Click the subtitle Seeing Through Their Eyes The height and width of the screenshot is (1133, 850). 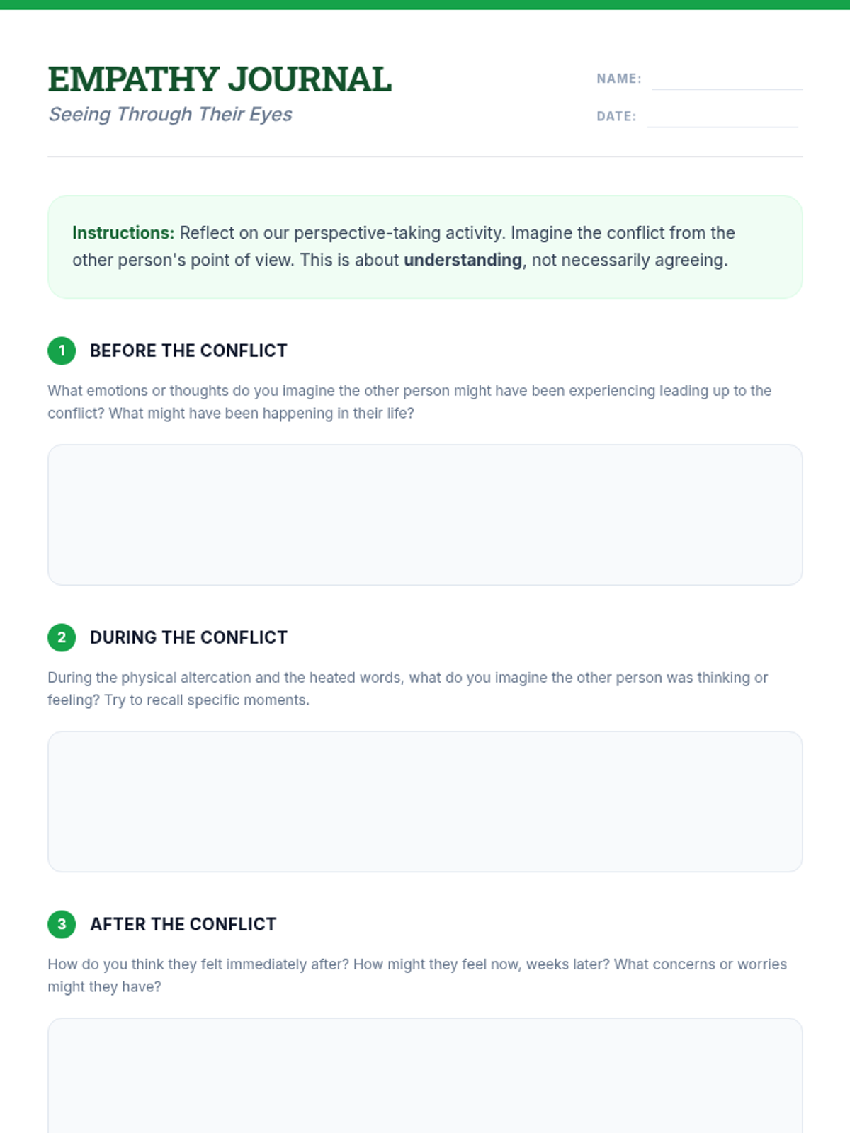point(170,114)
